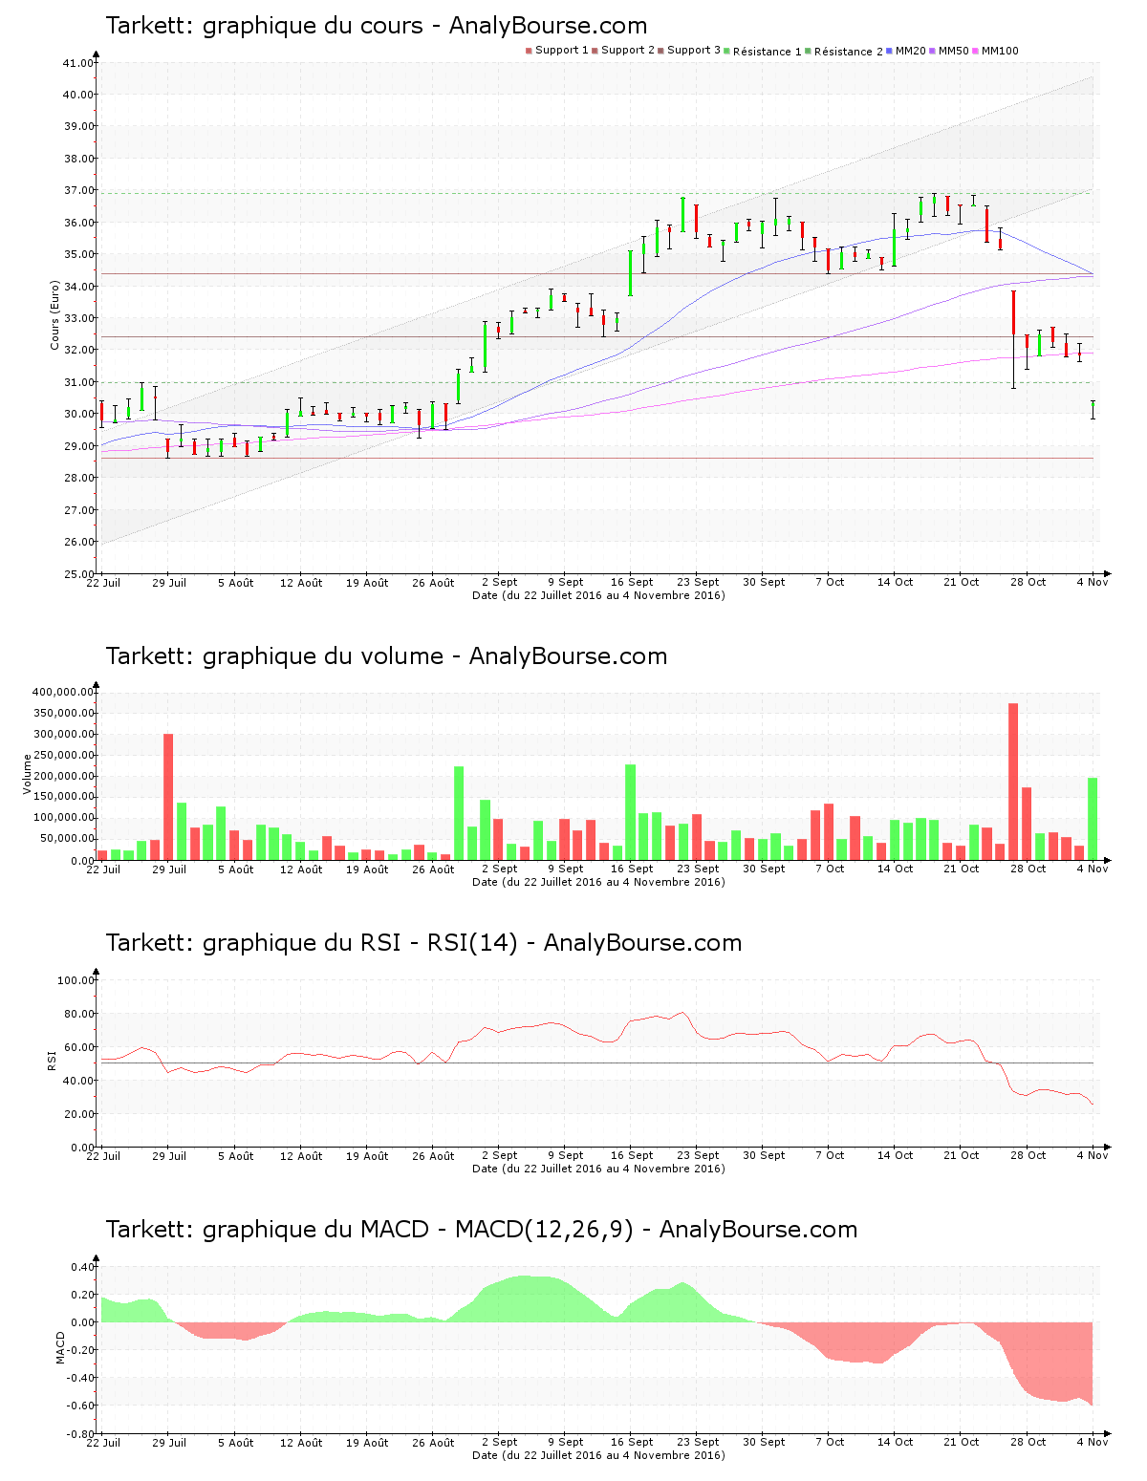Viewport: 1147px width, 1481px height.
Task: Click the '7 Oct' date on volume chart
Action: click(830, 869)
